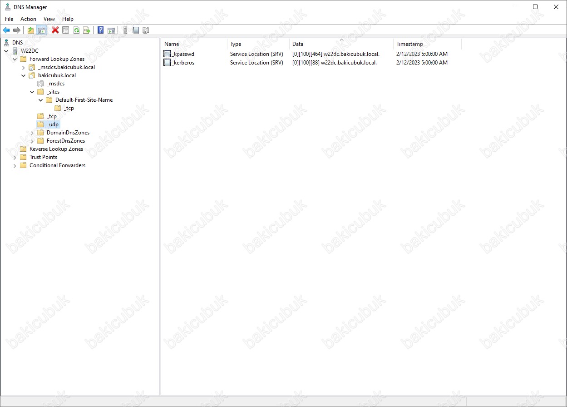Screen dimensions: 567x407
Task: Select Reverse Lookup Zones in tree
Action: pos(56,149)
